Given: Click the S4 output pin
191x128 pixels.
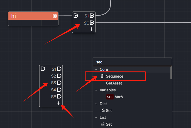Looking at the screenshot, I should coord(59,90).
